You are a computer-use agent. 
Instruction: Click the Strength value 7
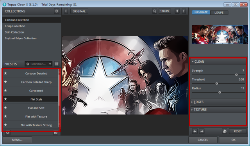pyautogui.click(x=243, y=70)
